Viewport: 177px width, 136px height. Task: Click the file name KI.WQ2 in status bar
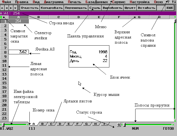tap(6, 128)
